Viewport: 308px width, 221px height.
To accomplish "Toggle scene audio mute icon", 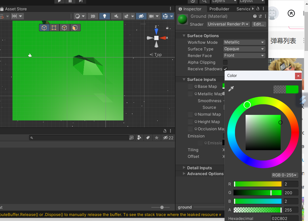I will tap(116, 16).
